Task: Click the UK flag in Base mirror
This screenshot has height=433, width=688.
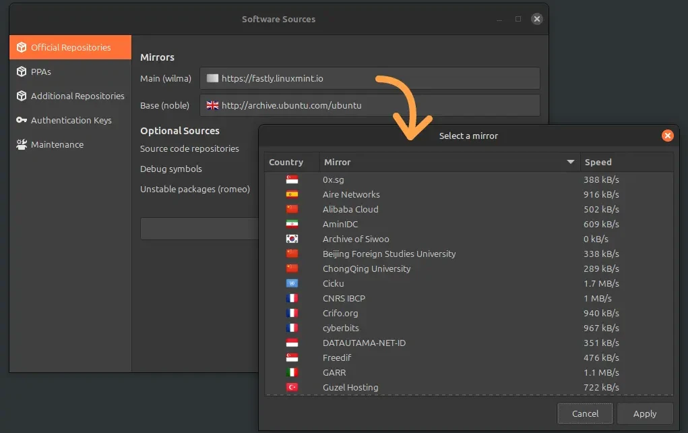Action: pos(212,105)
